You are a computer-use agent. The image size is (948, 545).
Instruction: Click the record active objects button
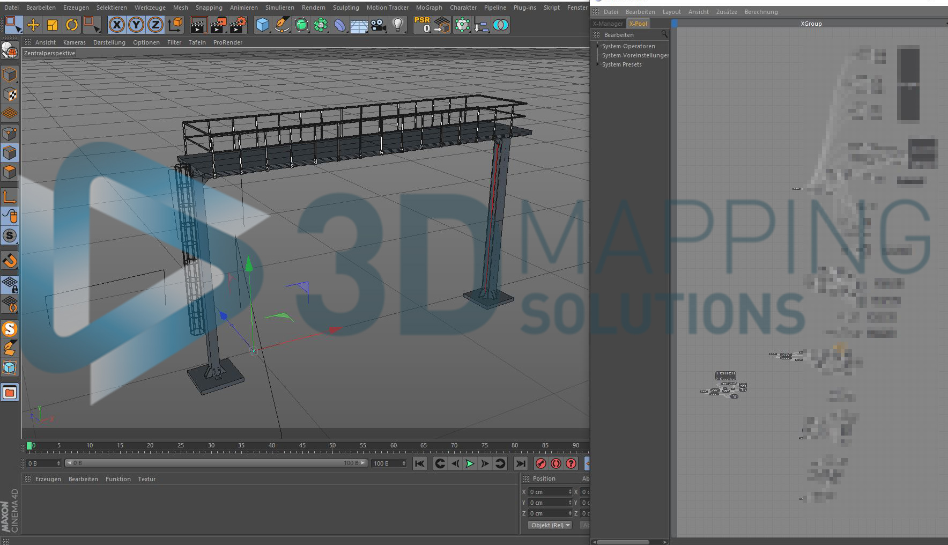[x=541, y=463]
